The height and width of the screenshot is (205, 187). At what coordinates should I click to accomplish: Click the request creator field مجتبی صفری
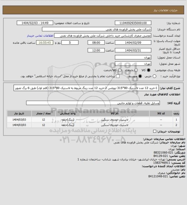point(103,36)
